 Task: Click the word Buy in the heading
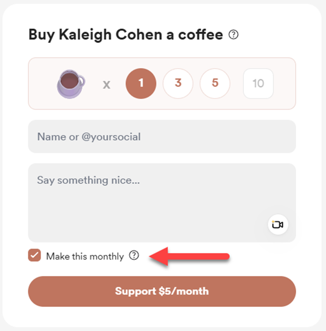(40, 35)
